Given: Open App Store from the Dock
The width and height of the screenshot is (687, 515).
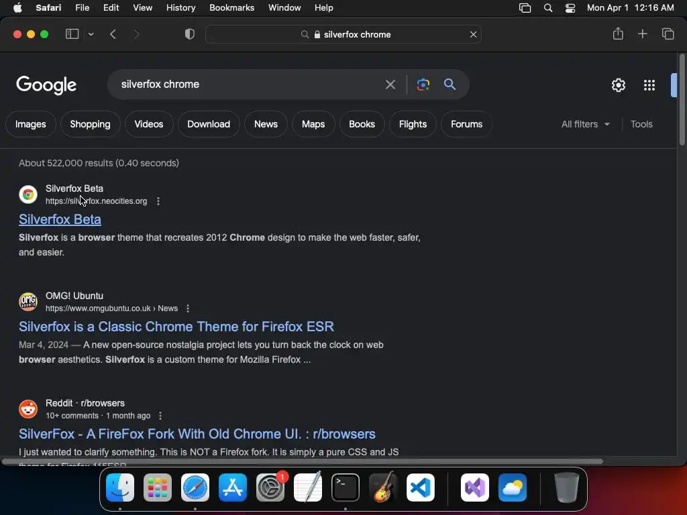Looking at the screenshot, I should click(233, 488).
